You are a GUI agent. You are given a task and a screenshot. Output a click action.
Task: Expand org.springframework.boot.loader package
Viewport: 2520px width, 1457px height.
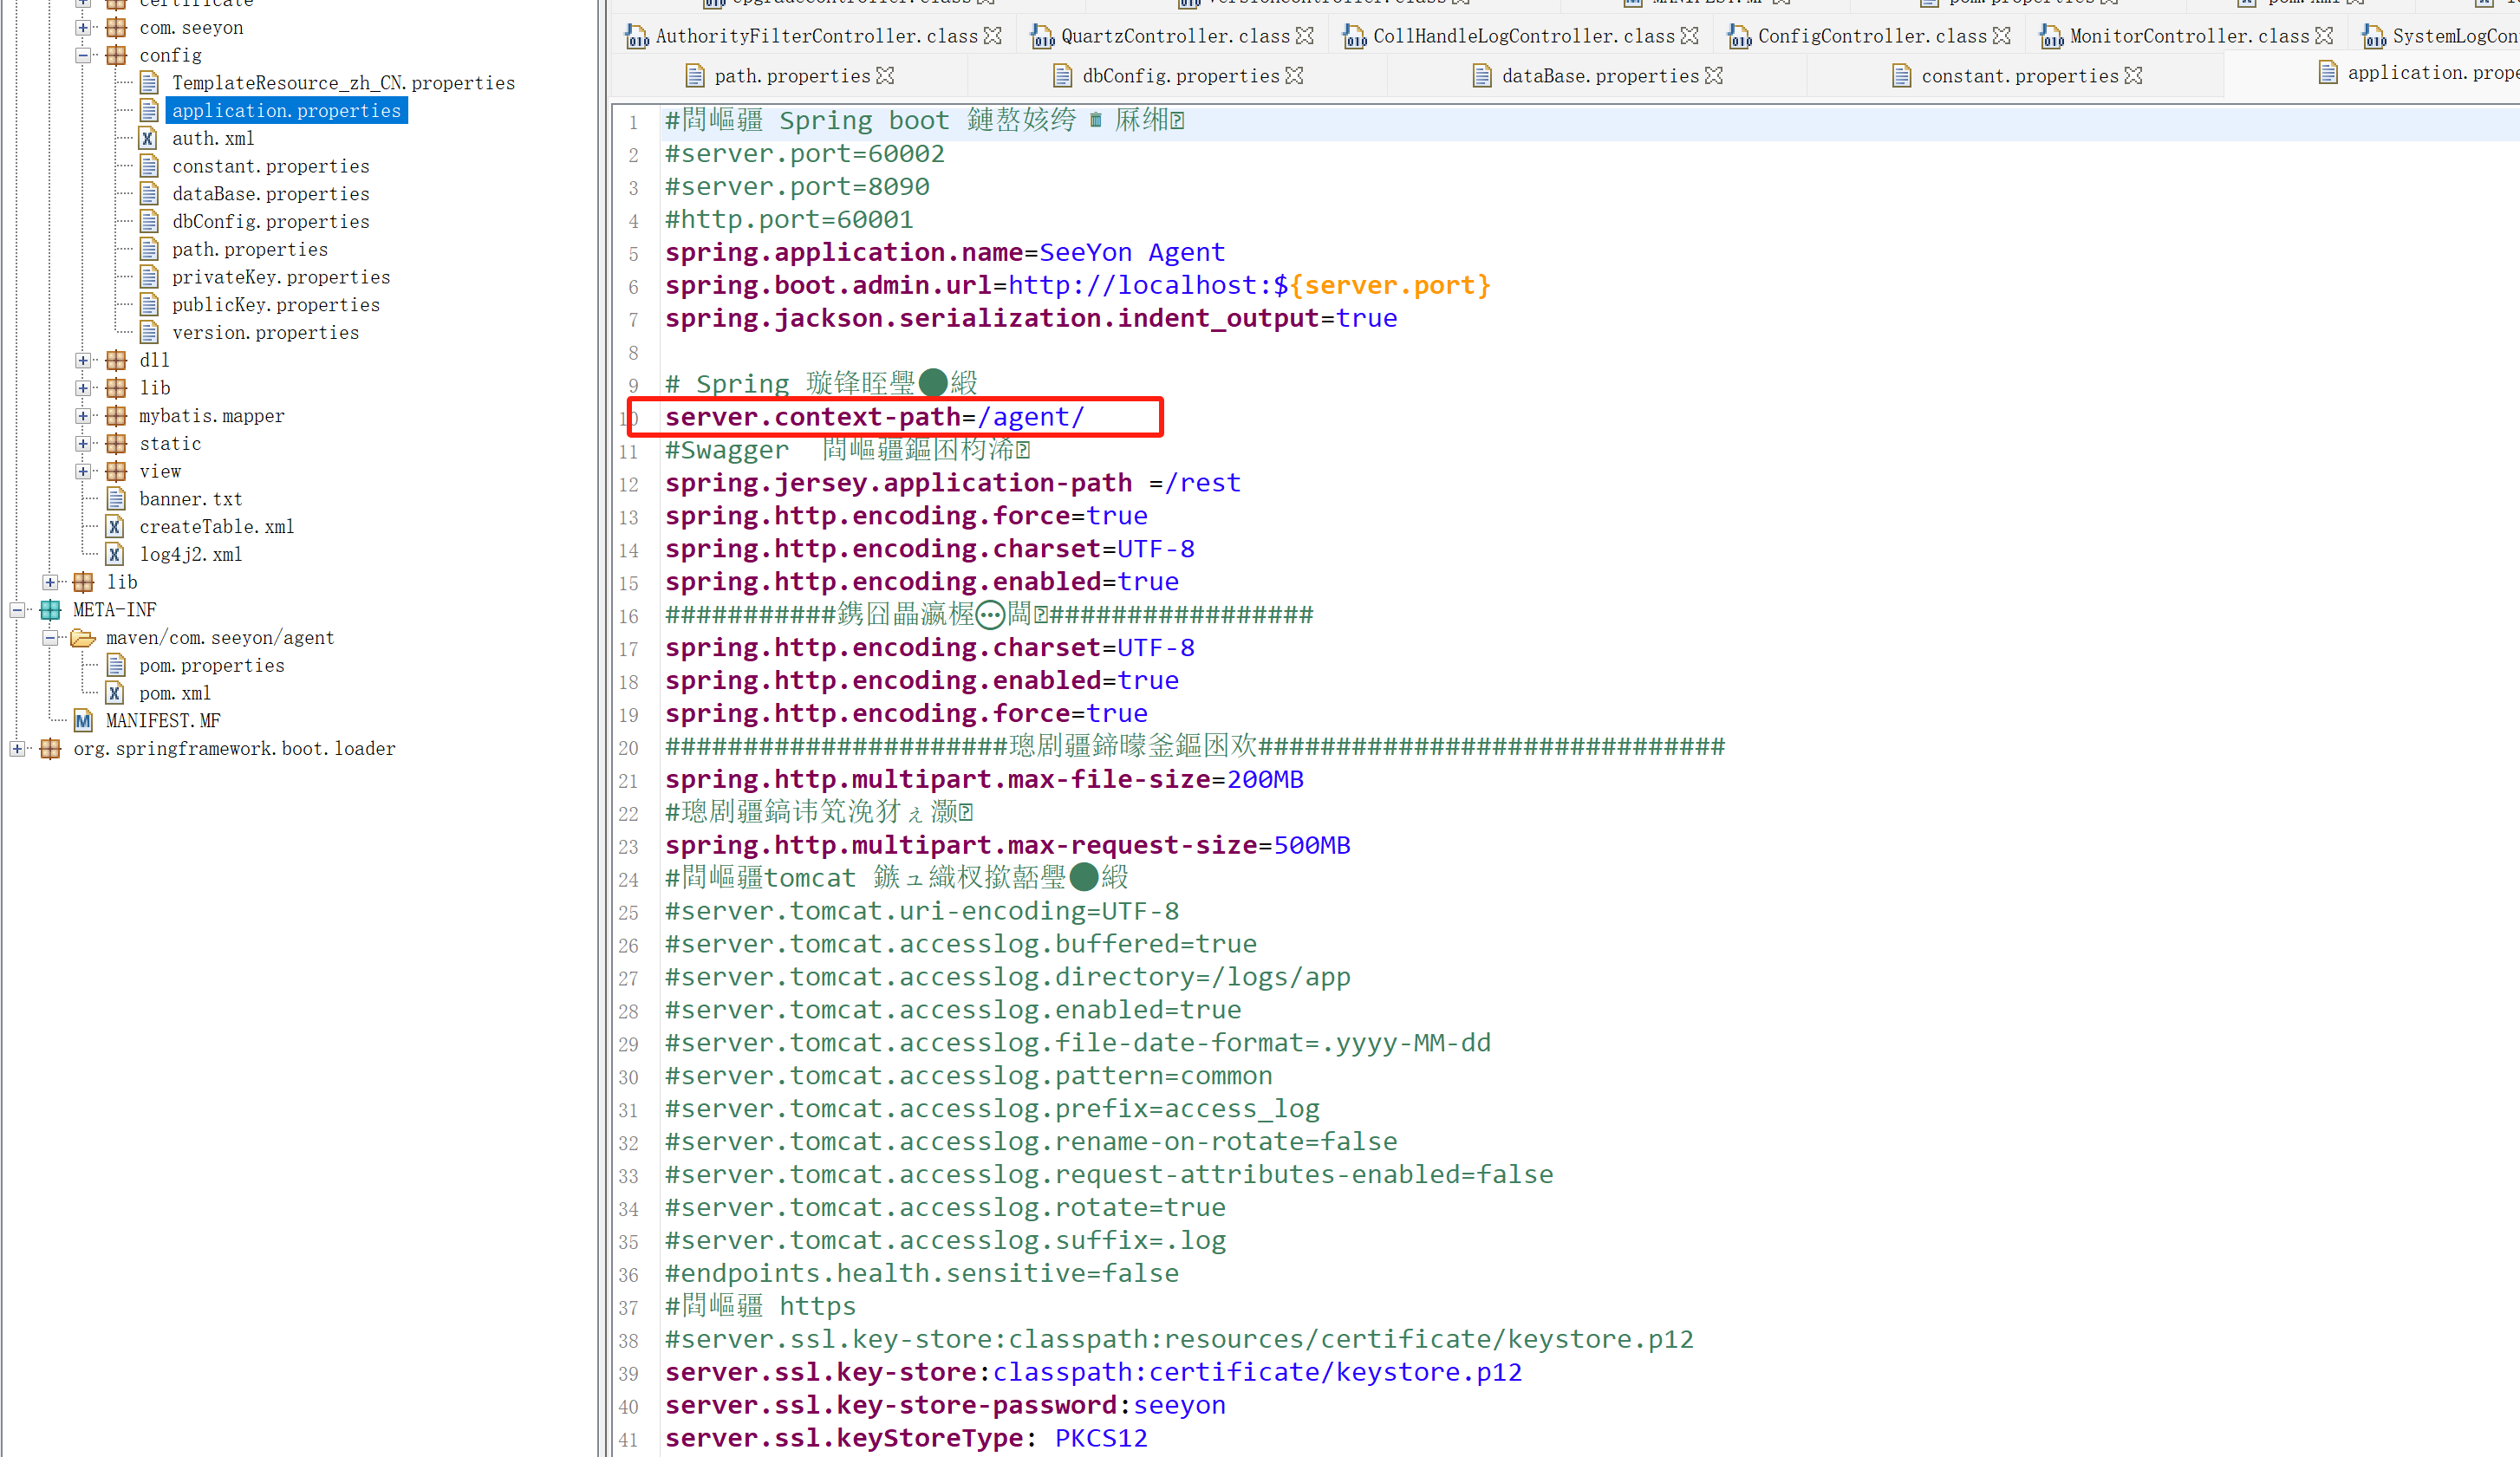coord(17,749)
